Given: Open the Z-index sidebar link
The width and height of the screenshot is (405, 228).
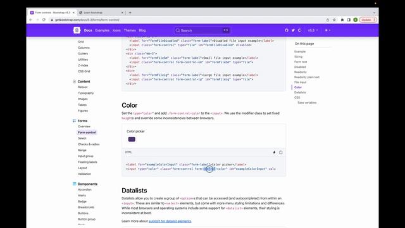Looking at the screenshot, I should click(x=83, y=65).
